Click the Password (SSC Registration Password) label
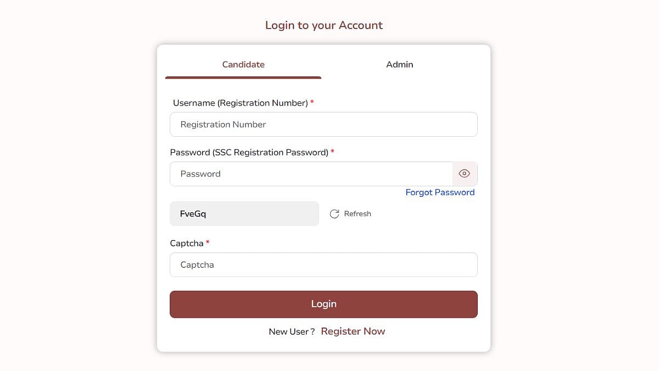This screenshot has height=371, width=659. pyautogui.click(x=249, y=152)
